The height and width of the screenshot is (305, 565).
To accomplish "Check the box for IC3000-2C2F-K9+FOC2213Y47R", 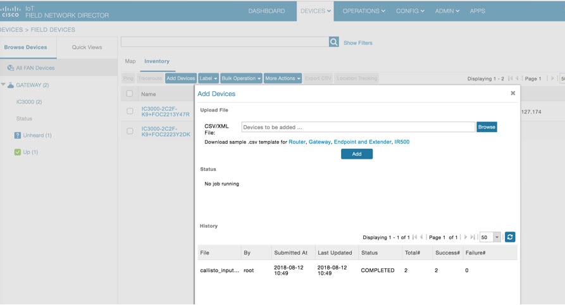I will [x=130, y=111].
